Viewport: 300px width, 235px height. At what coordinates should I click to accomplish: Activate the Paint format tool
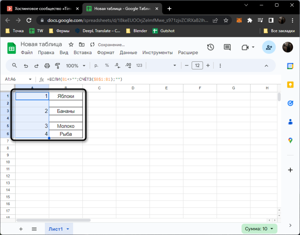(57, 66)
